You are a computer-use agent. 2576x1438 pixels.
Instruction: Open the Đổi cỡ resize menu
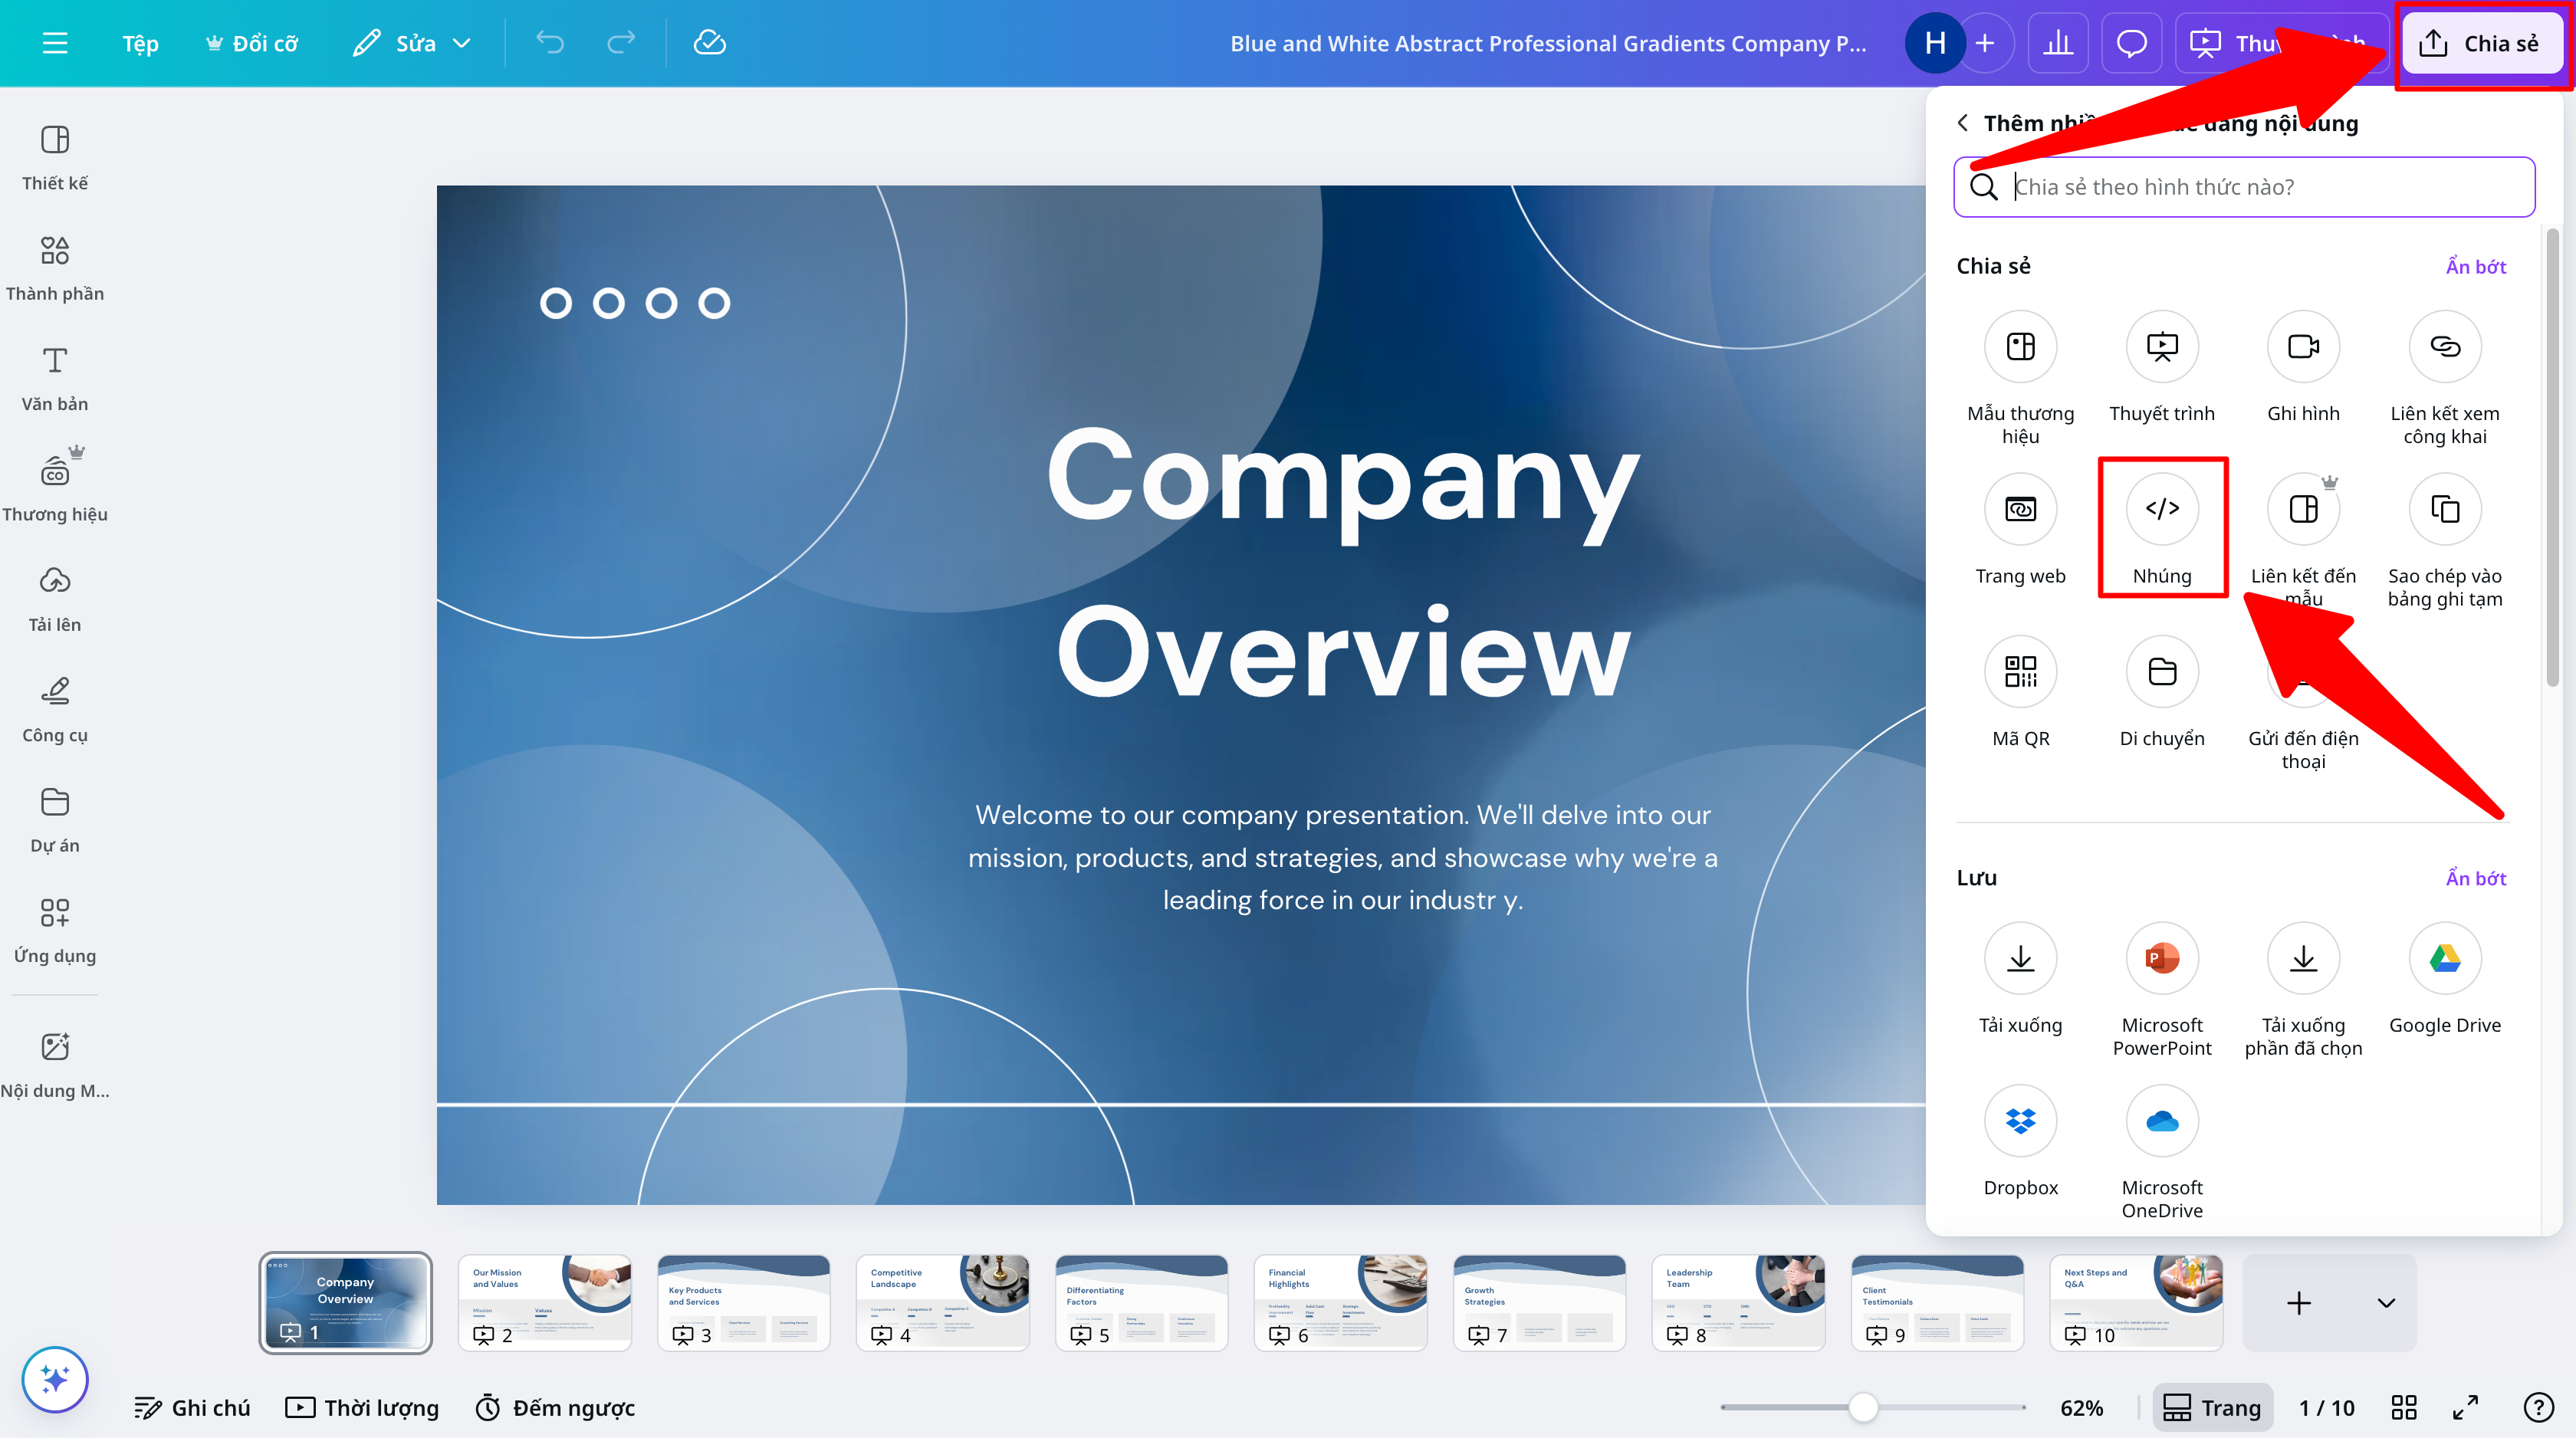[252, 43]
